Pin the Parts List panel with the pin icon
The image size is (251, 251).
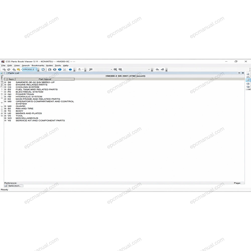[239, 73]
